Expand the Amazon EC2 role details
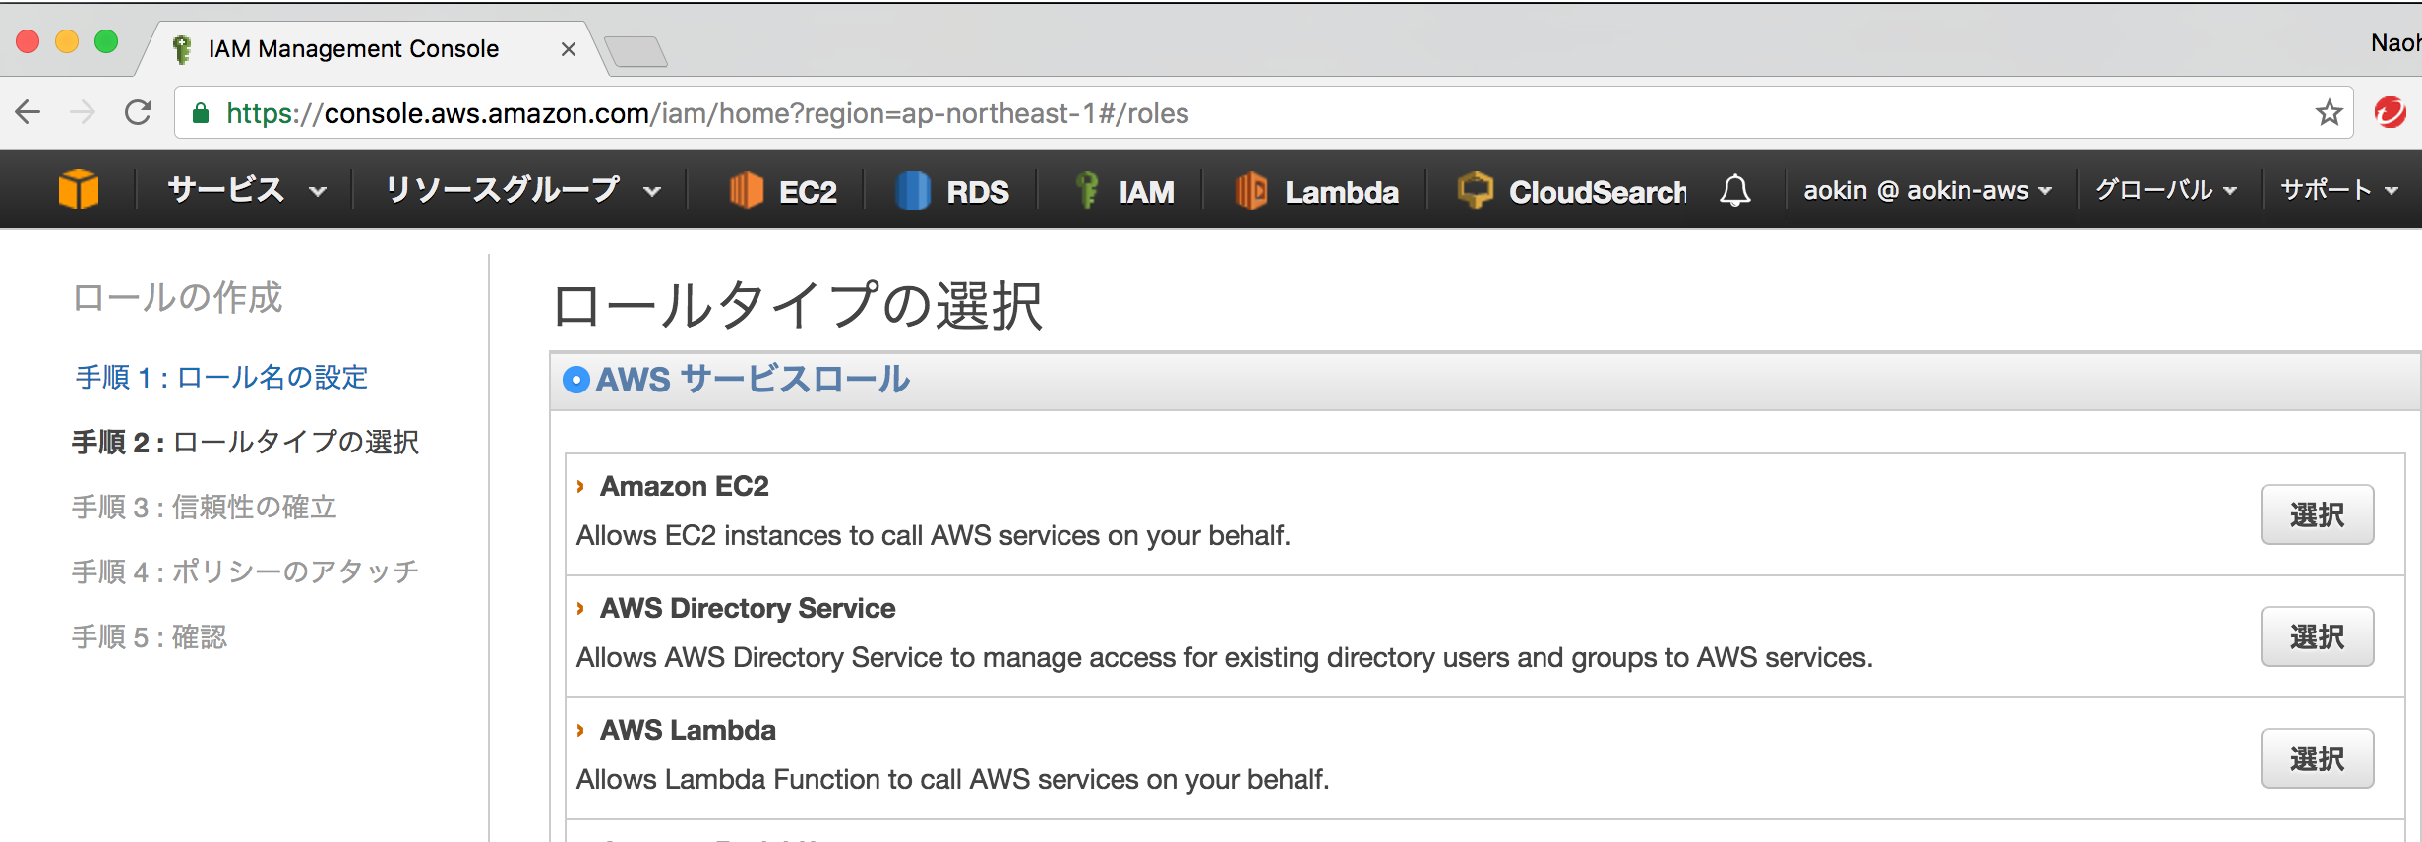Viewport: 2422px width, 842px height. pyautogui.click(x=580, y=486)
